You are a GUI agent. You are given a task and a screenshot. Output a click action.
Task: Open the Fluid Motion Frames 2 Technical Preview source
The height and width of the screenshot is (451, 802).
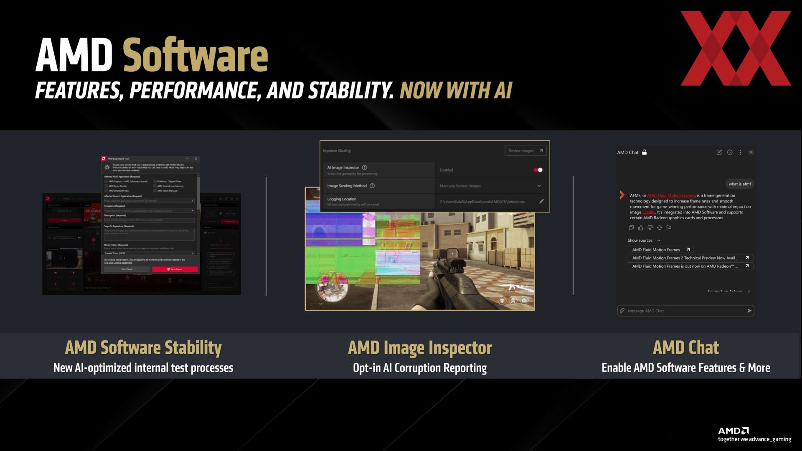(x=690, y=258)
